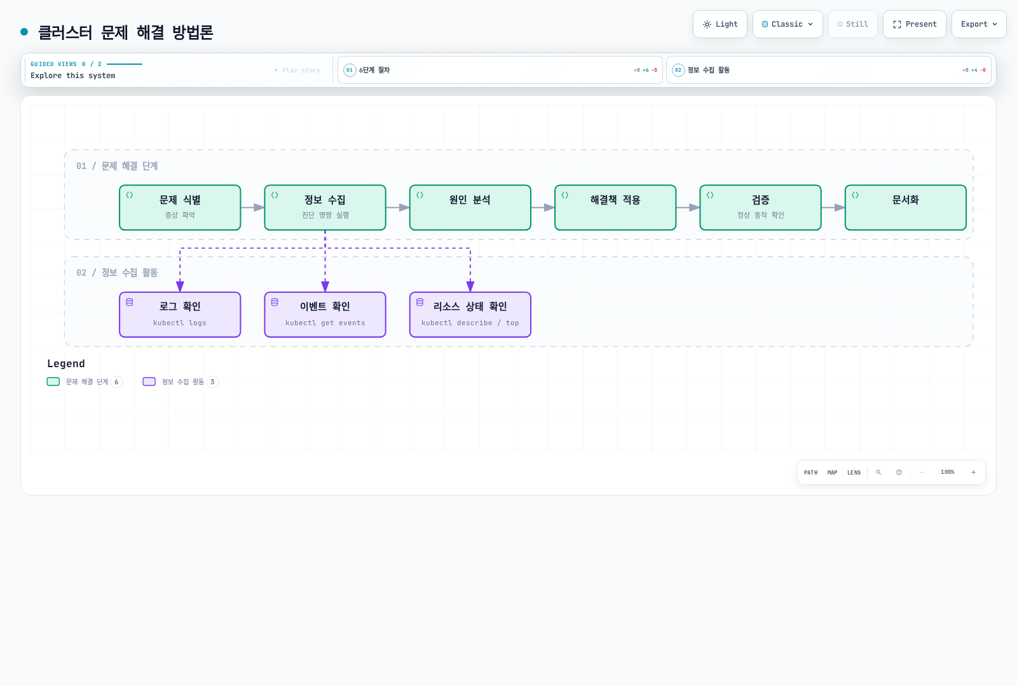The height and width of the screenshot is (686, 1017).
Task: Click the 증상 파악 subtitle
Action: coord(180,215)
